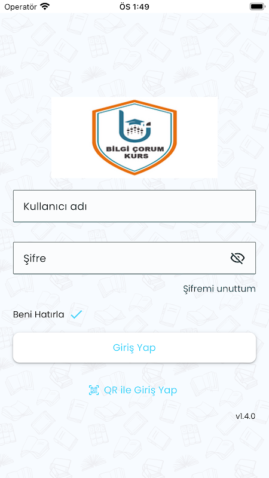Screen dimensions: 269x478
Task: Tap the v1.4.0 version label
Action: pyautogui.click(x=245, y=416)
